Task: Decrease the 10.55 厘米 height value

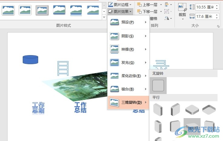Action: point(217,9)
